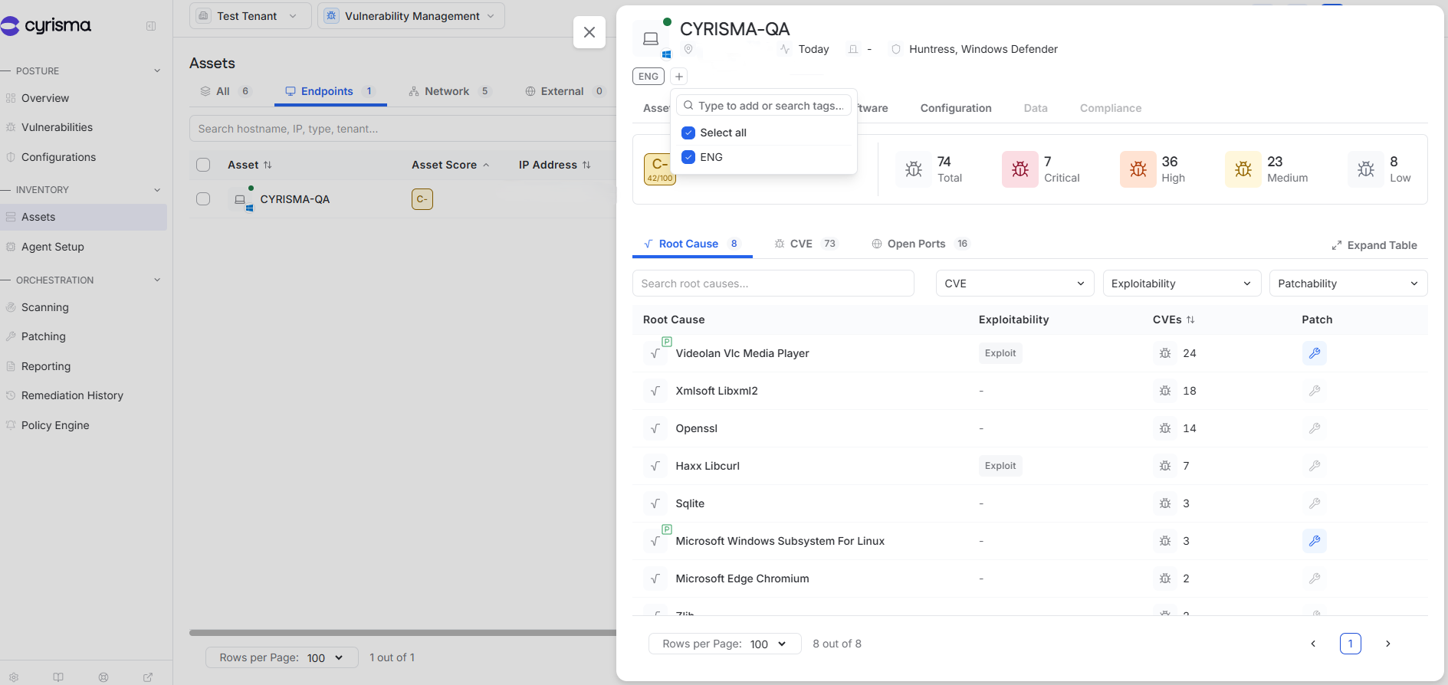The image size is (1448, 685).
Task: Click the bug icon in the Haxx Libcurl row
Action: tap(1165, 466)
